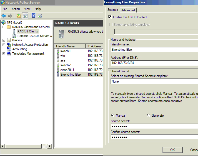
Task: Toggle the Show/Hide Action Pane icon
Action: pos(40,16)
